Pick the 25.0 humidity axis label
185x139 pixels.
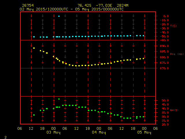click(x=165, y=121)
